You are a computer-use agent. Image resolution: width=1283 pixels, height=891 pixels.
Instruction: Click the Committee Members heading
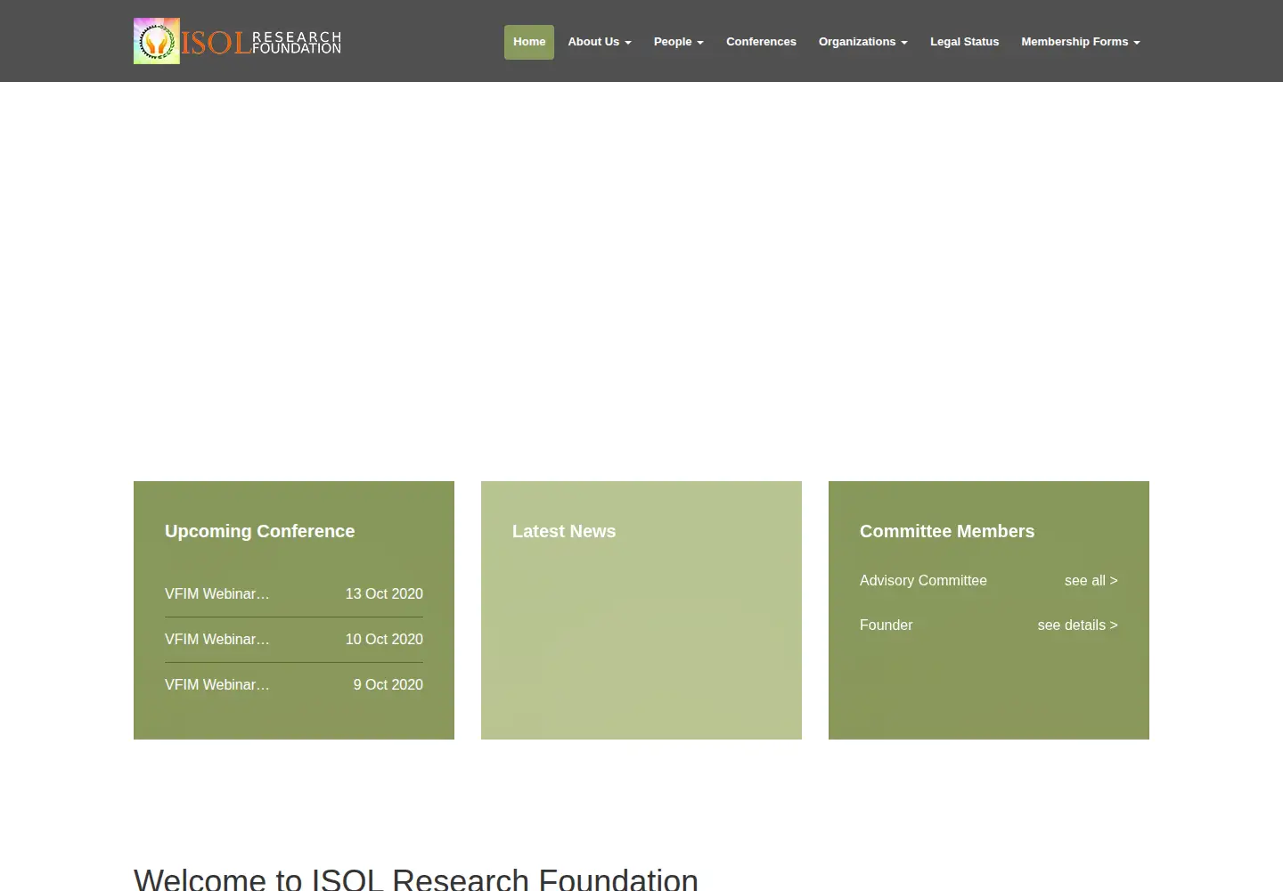point(947,531)
